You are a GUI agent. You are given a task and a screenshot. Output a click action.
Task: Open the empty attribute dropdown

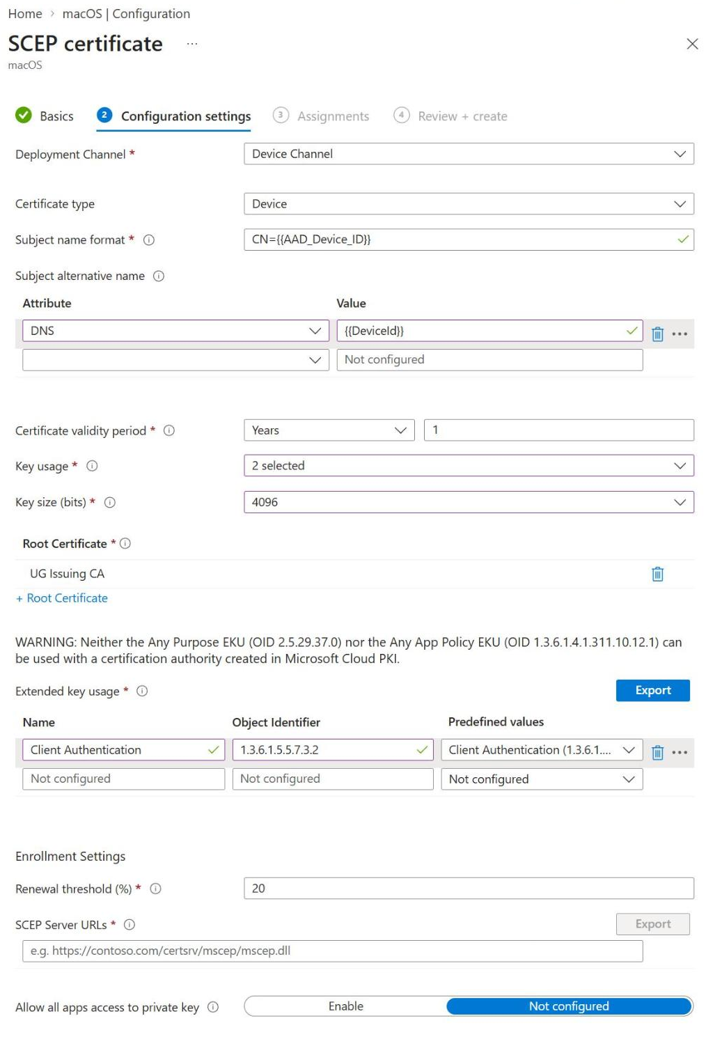click(x=175, y=360)
